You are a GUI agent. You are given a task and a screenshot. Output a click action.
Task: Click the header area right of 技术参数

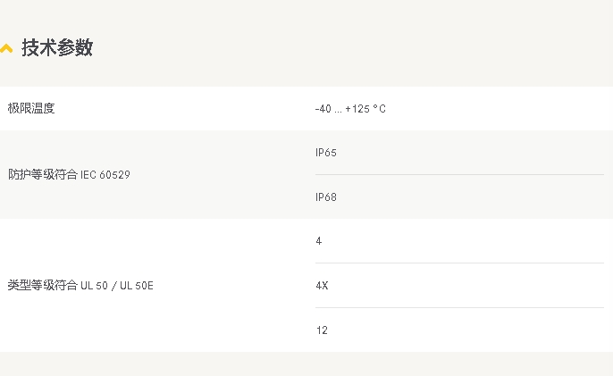tap(352, 47)
